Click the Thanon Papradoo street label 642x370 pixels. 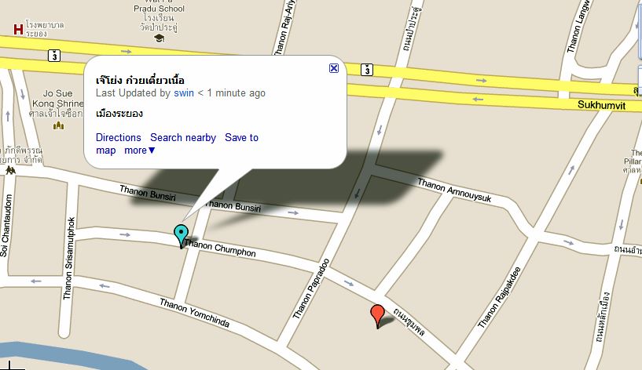pyautogui.click(x=310, y=288)
